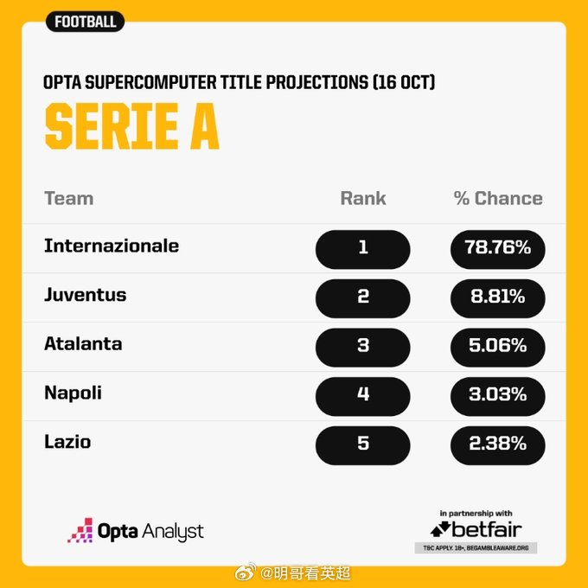This screenshot has height=588, width=588.
Task: Click the Internazionale 78.76% chance pill
Action: point(497,249)
